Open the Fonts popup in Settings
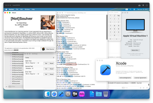 pyautogui.click(x=40, y=58)
